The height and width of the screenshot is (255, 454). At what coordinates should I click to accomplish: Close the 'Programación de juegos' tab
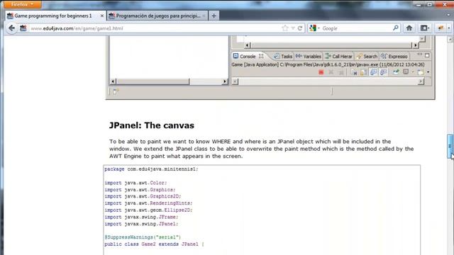204,16
